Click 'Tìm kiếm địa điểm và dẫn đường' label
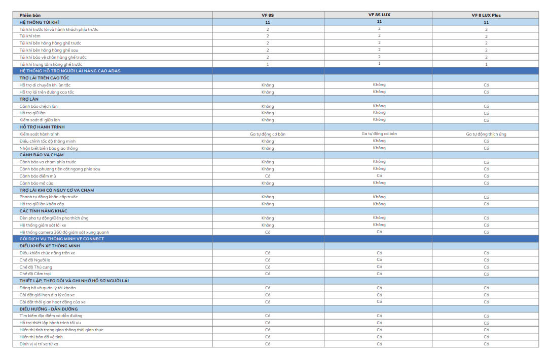 [x=51, y=316]
